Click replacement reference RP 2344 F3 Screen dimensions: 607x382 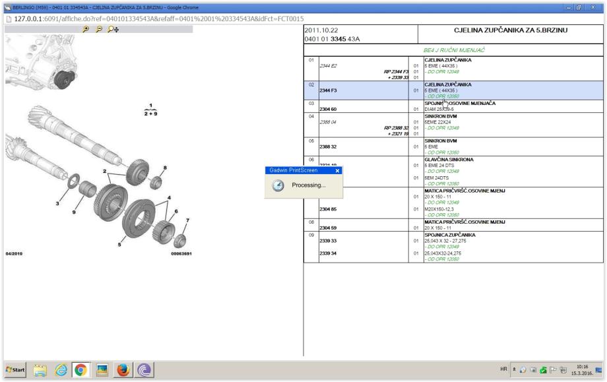[396, 72]
